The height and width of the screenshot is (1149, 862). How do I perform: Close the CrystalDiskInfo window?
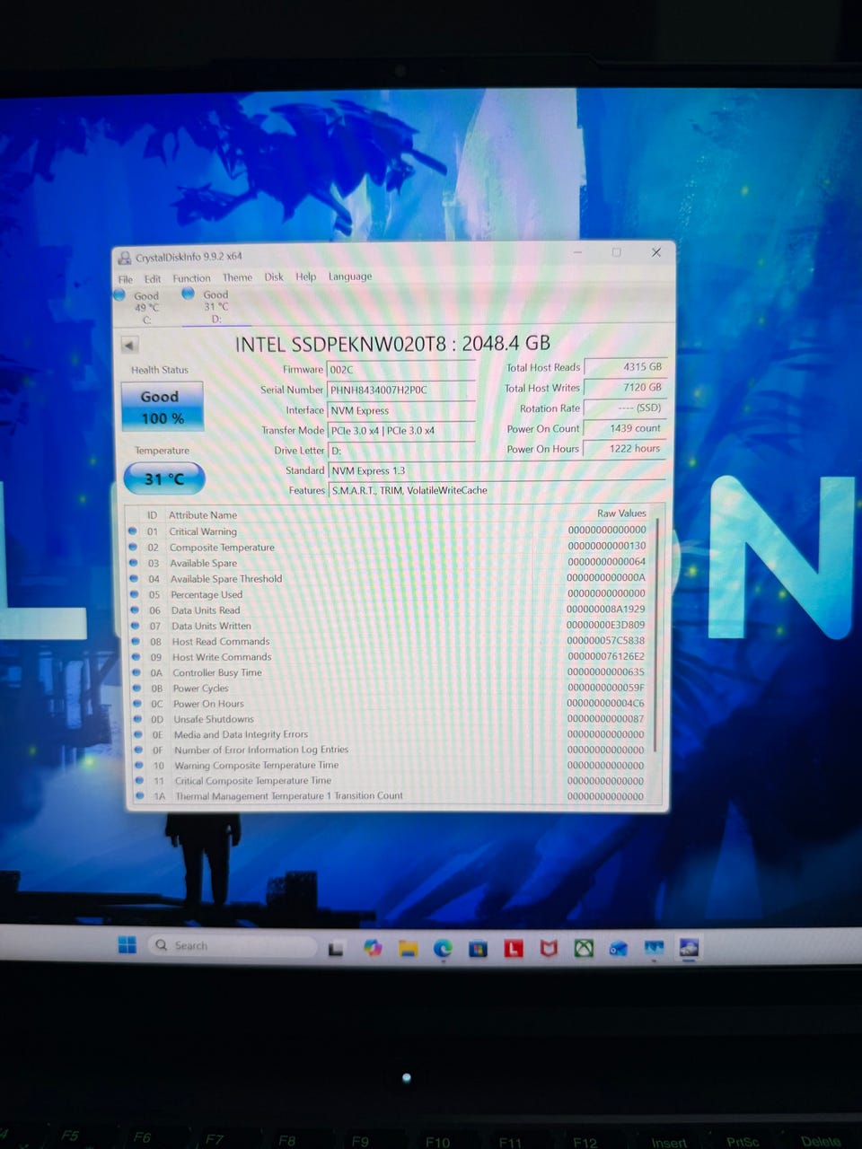pyautogui.click(x=656, y=252)
